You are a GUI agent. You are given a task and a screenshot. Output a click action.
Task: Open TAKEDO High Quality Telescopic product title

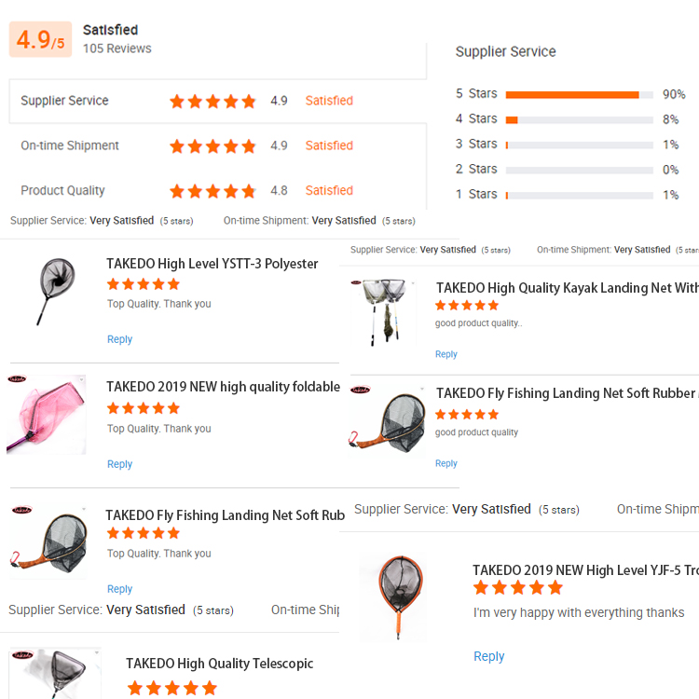[x=219, y=664]
